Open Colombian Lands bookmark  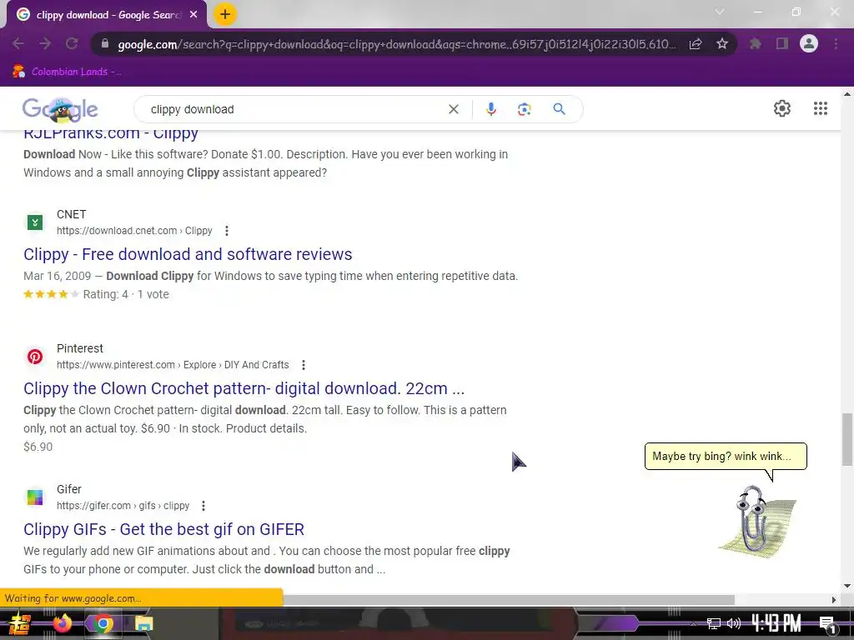pyautogui.click(x=67, y=72)
